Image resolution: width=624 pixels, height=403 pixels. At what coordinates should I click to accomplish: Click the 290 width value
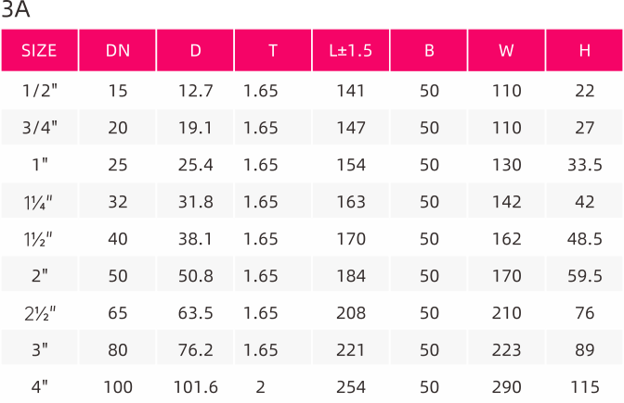pyautogui.click(x=507, y=387)
